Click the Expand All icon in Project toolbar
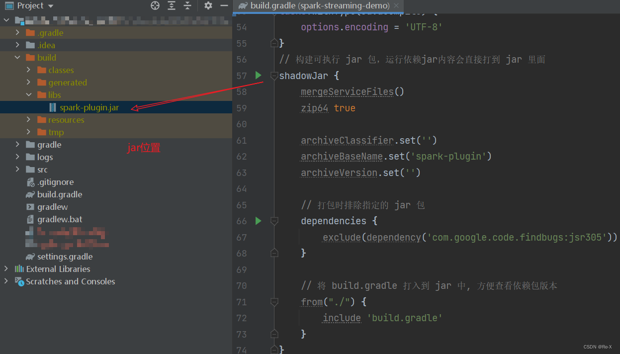The width and height of the screenshot is (620, 354). pos(172,5)
